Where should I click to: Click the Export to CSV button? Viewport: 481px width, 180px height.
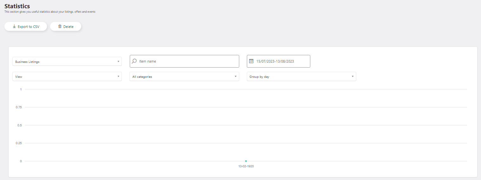tap(26, 27)
